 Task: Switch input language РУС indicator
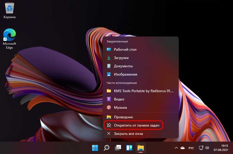click(x=191, y=148)
